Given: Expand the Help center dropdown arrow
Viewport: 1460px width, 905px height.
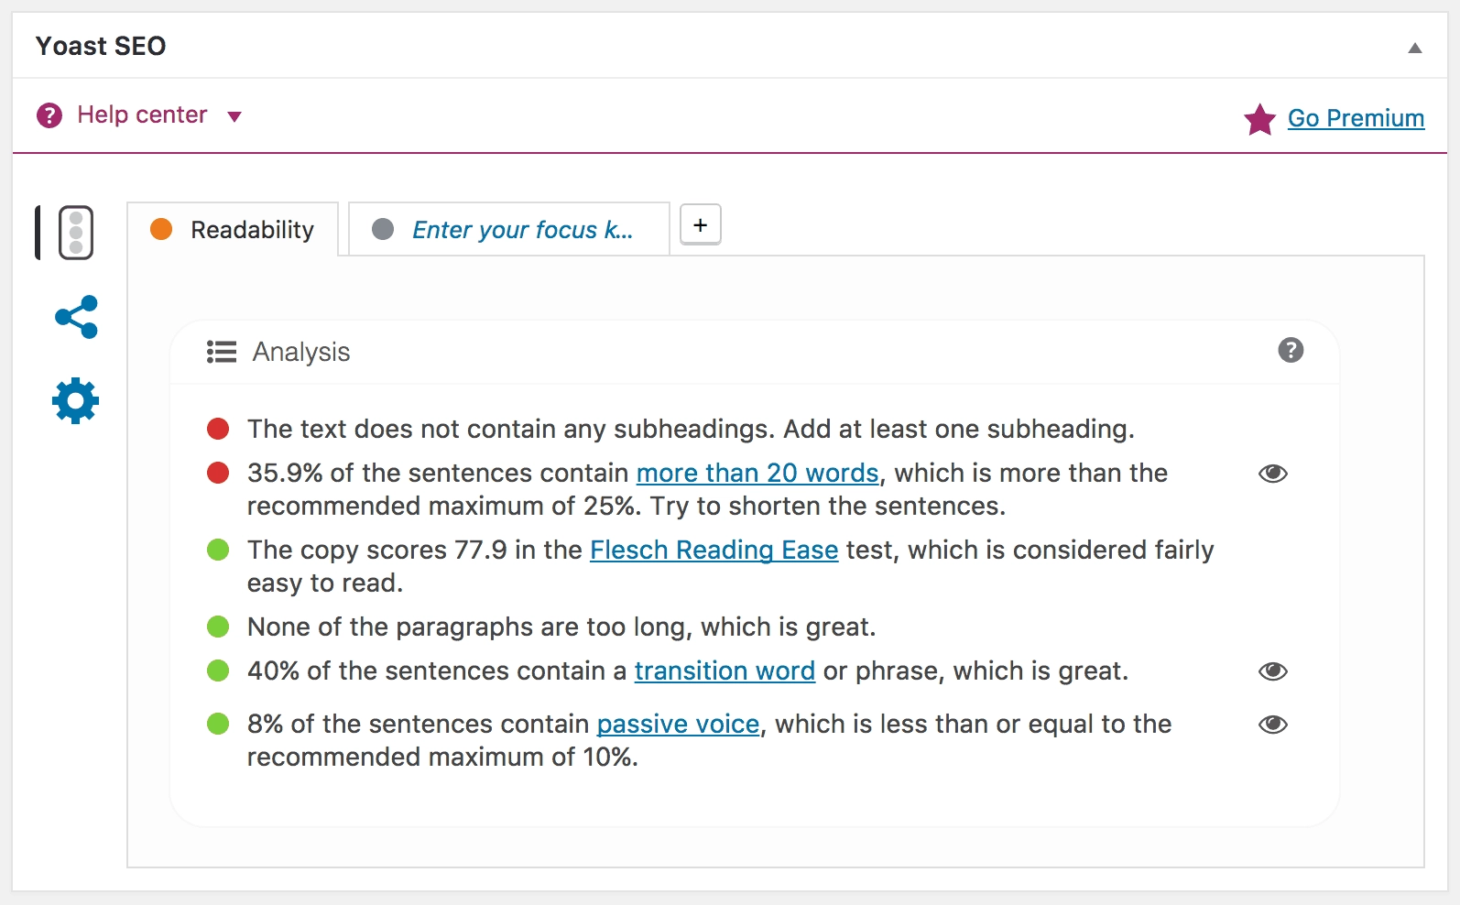Looking at the screenshot, I should pos(234,116).
